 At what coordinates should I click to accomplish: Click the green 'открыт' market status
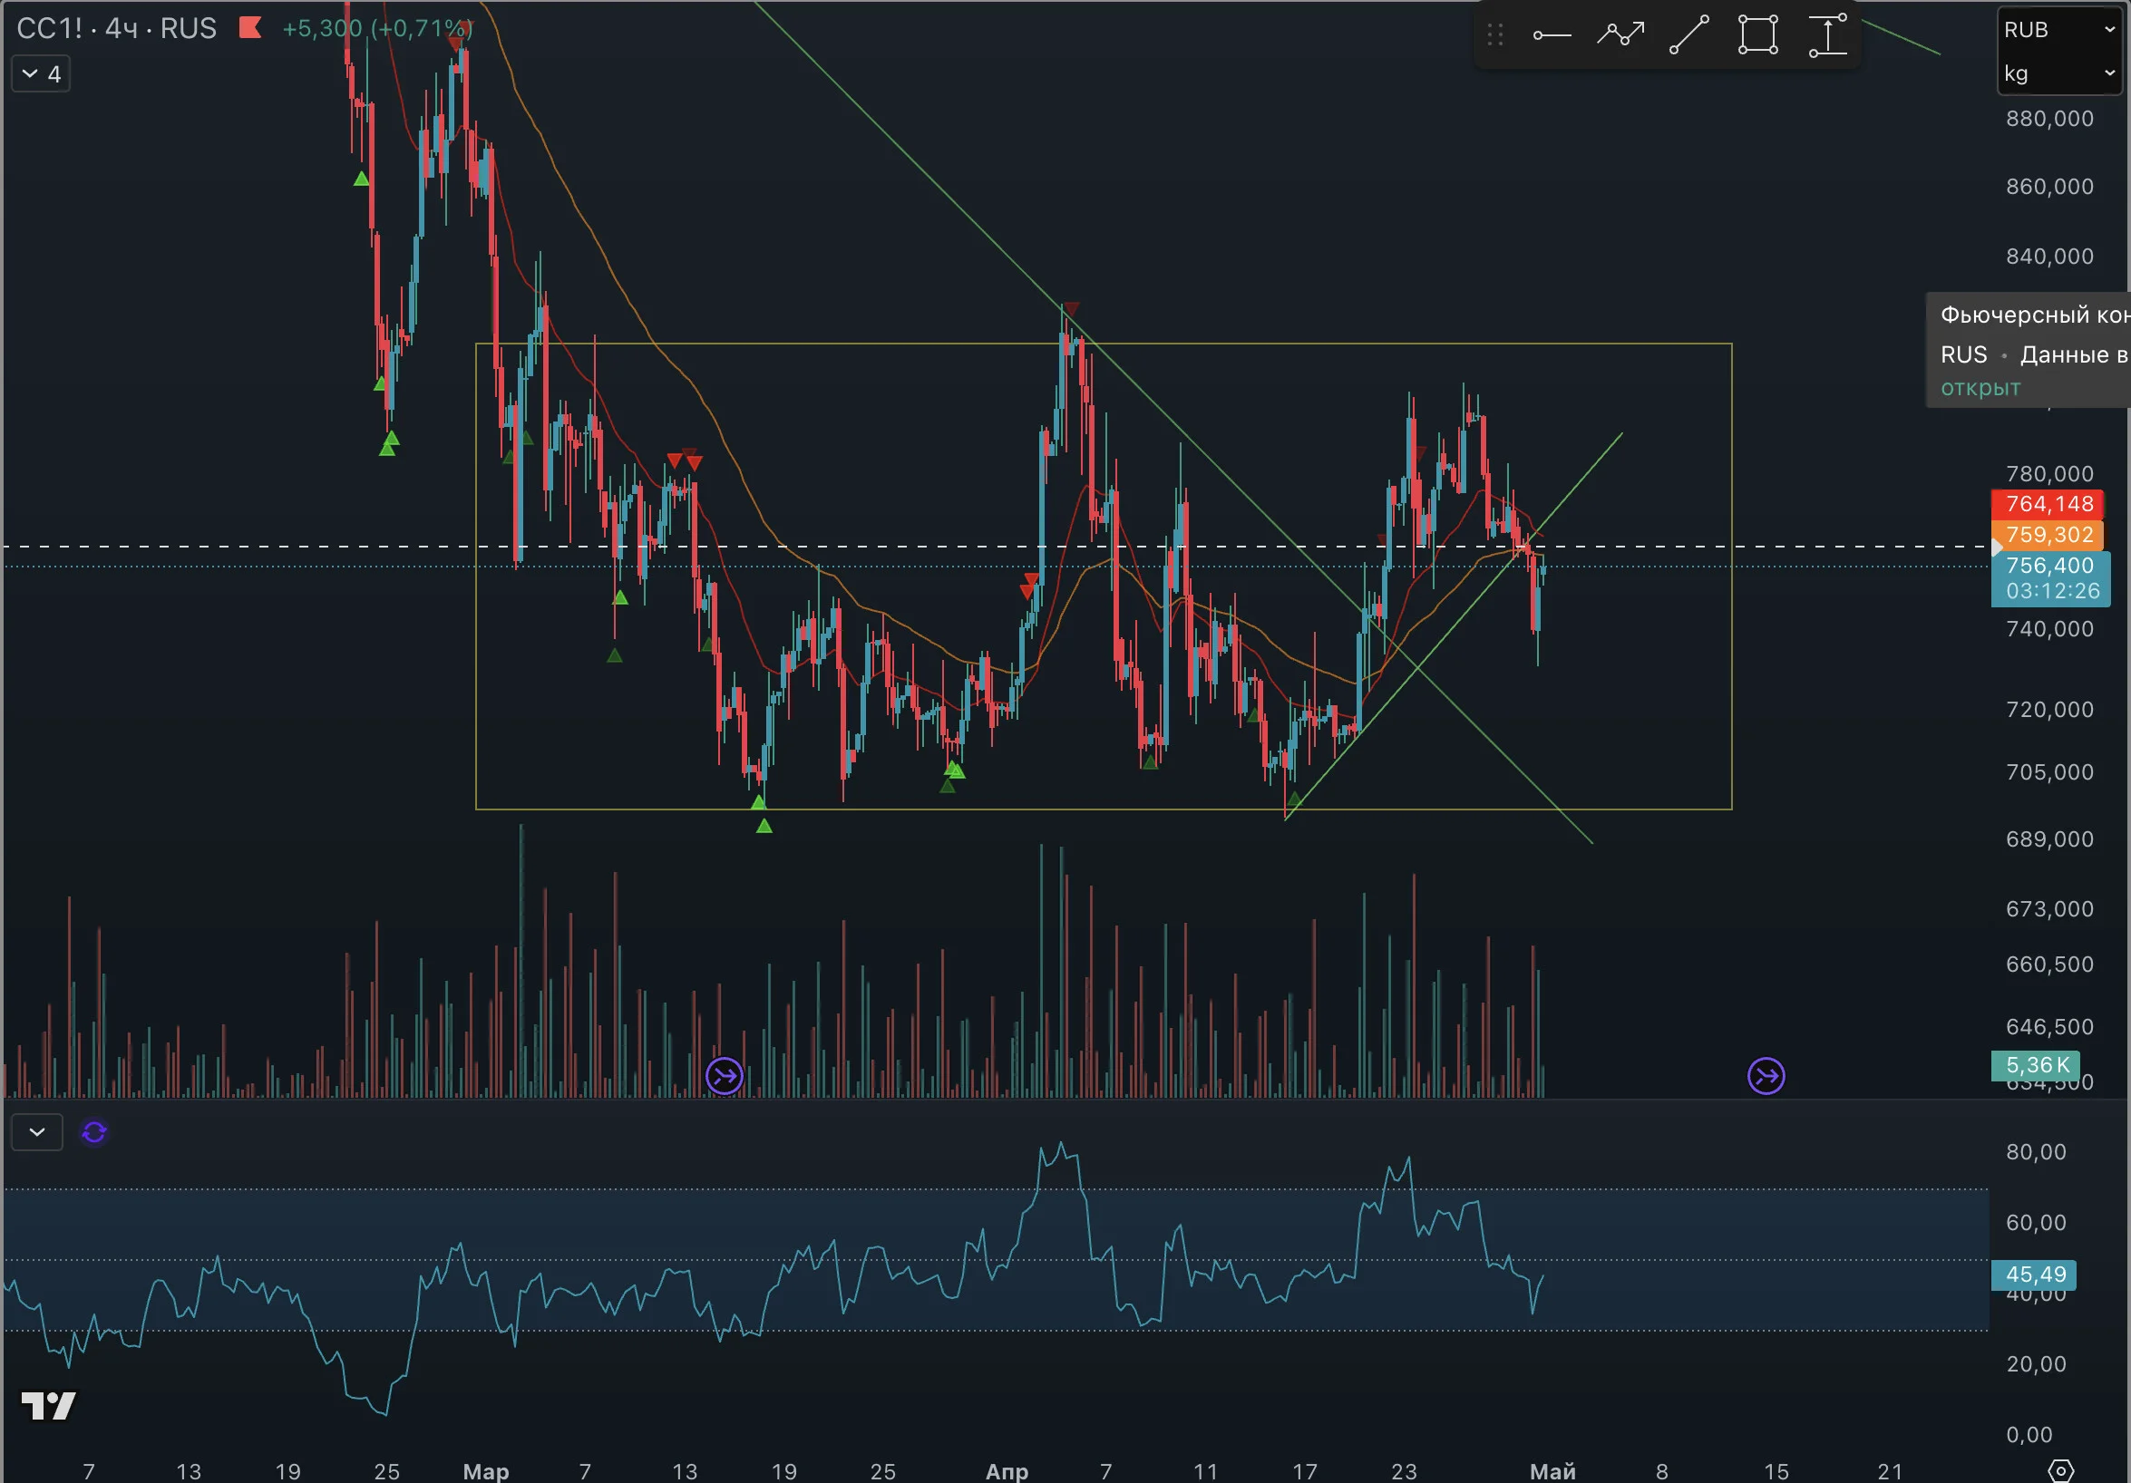click(1980, 388)
